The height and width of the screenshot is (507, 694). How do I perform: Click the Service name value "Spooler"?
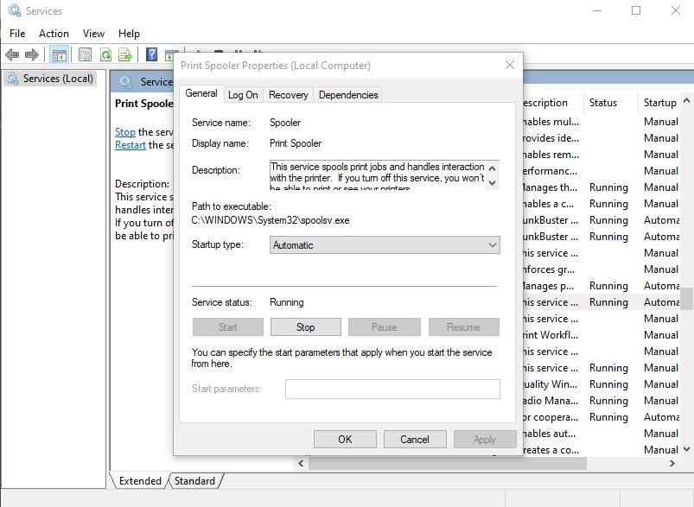tap(285, 123)
